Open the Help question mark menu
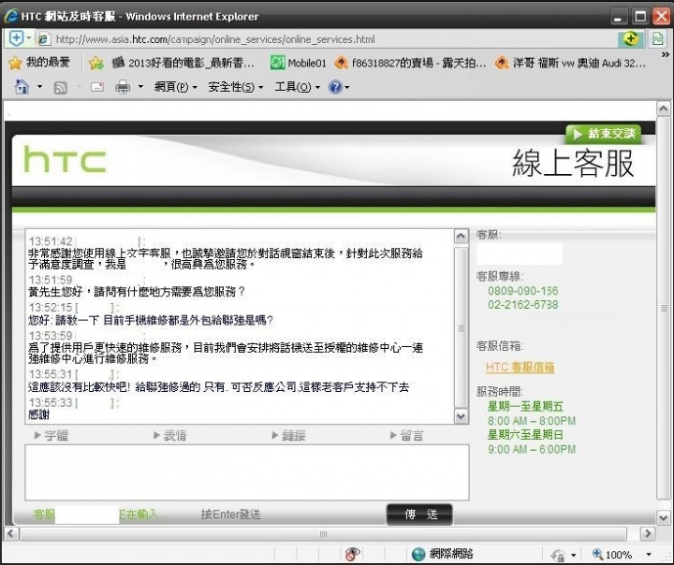Screen dimensions: 674x565 click(339, 87)
